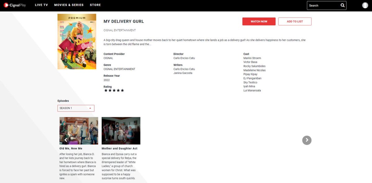Image resolution: width=372 pixels, height=183 pixels.
Task: Click the 'Old Me, New Me' episode description
Action: [78, 166]
